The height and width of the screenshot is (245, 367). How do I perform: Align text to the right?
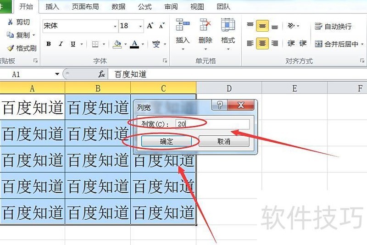274,44
